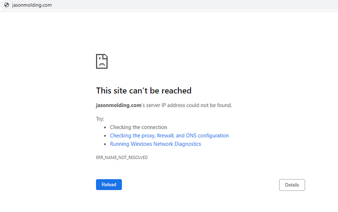Click the bullet before the proxy, firewall link
This screenshot has height=212, width=338.
105,136
